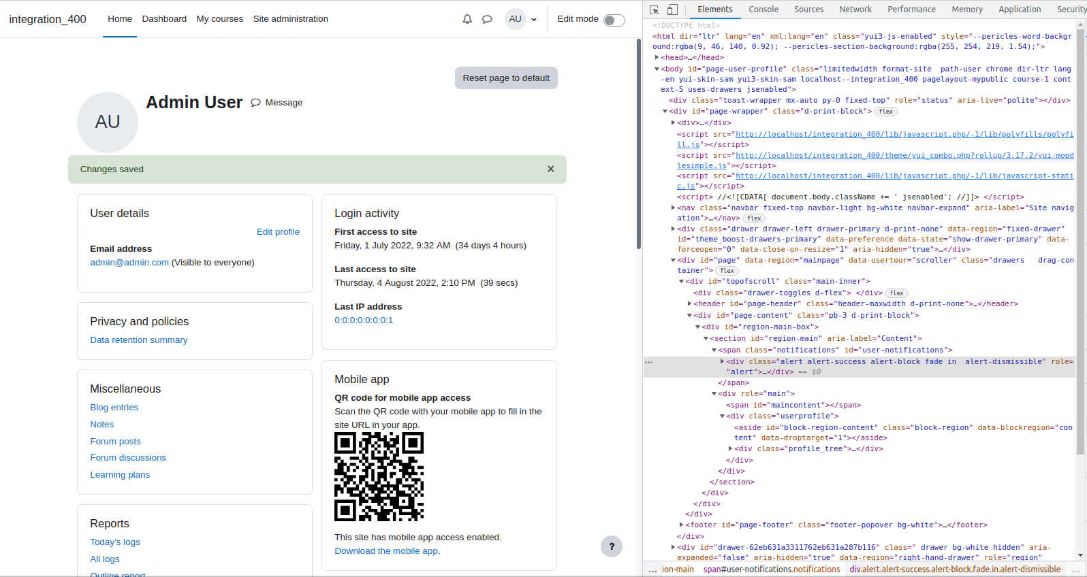Image resolution: width=1087 pixels, height=577 pixels.
Task: Go to the Home menu item
Action: pos(120,19)
